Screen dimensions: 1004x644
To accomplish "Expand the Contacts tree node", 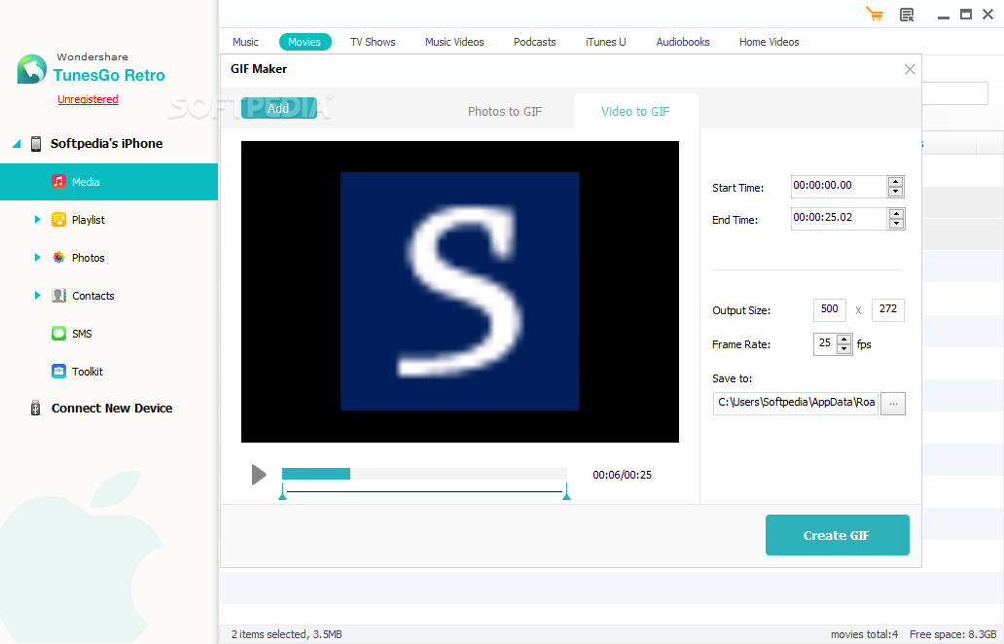I will coord(37,295).
